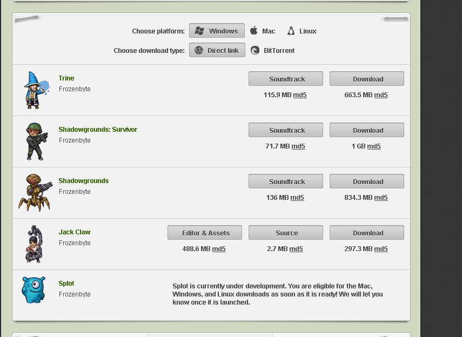Image resolution: width=462 pixels, height=337 pixels.
Task: View md5 for 71.7 MB soundtrack
Action: (x=298, y=146)
